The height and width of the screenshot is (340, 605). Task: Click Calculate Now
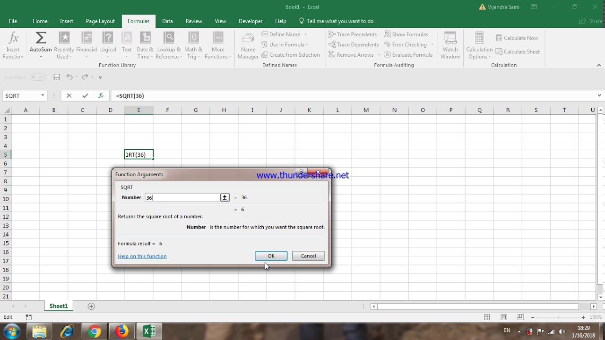click(517, 38)
